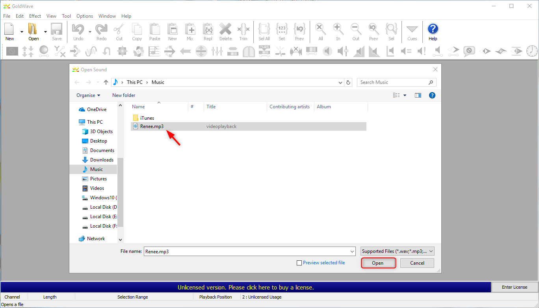Select 3D Objects in navigation pane
Screen dimensions: 539x308
(97, 132)
